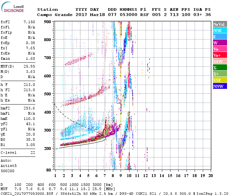229x196 pixels.
Task: Click the Campo Grande station name
Action: pos(55,15)
